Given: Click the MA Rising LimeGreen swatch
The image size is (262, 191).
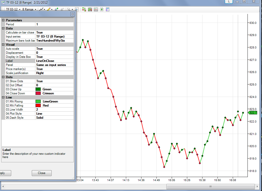Looking at the screenshot, I should click(38, 101).
